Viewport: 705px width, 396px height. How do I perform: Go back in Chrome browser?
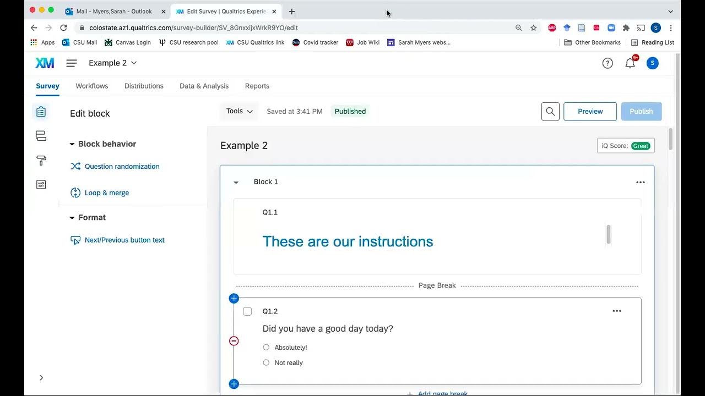pos(34,28)
